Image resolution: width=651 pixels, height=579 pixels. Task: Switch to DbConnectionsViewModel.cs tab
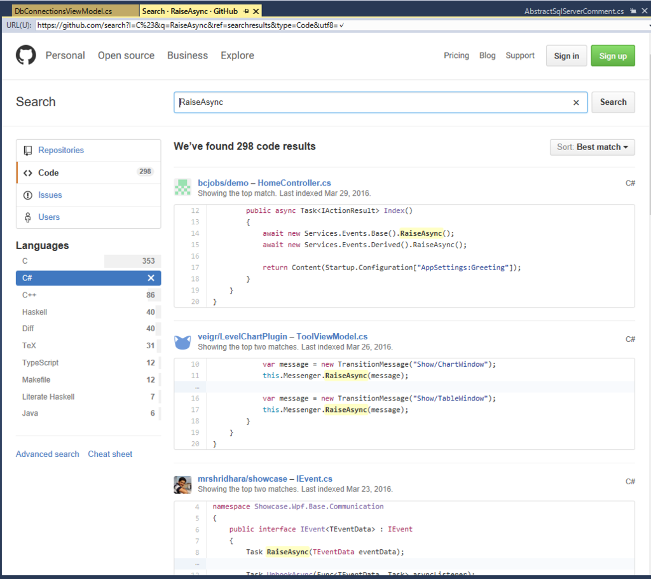click(x=63, y=11)
